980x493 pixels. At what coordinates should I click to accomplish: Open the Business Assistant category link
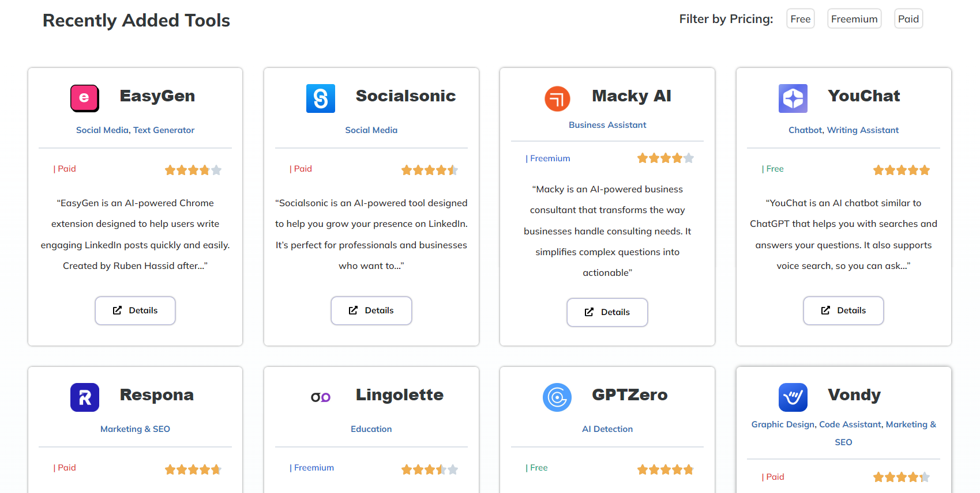pos(607,125)
